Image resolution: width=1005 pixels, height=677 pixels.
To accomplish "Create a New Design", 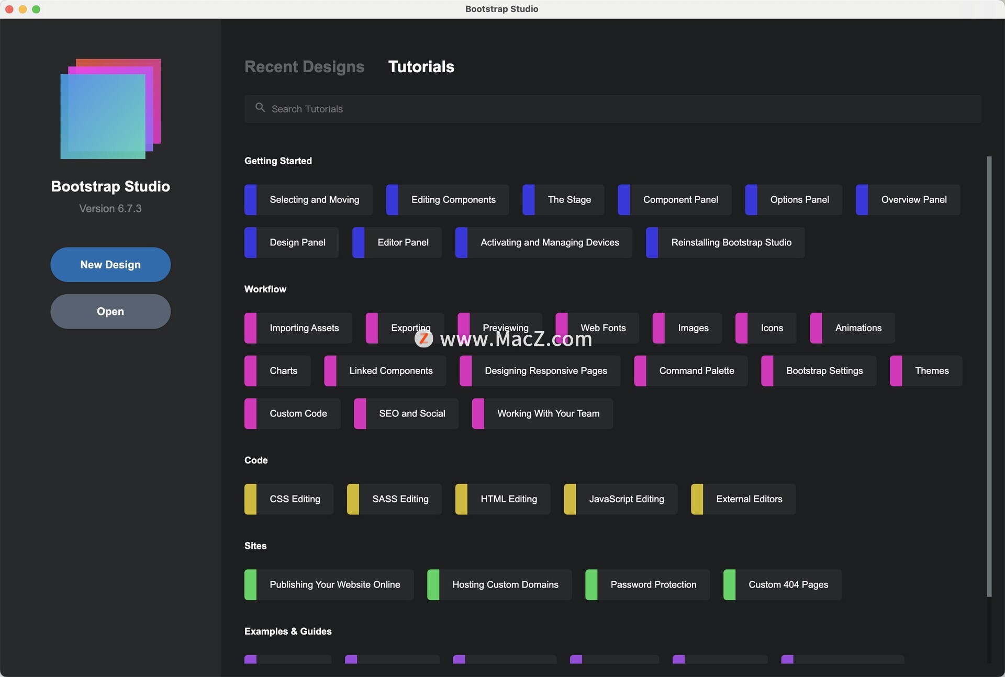I will click(x=110, y=265).
